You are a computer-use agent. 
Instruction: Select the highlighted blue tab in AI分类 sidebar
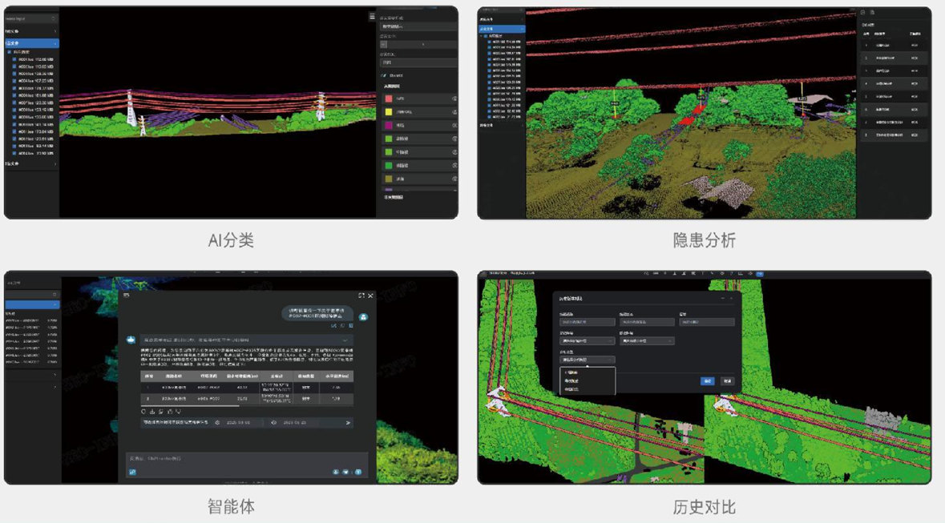(x=30, y=43)
